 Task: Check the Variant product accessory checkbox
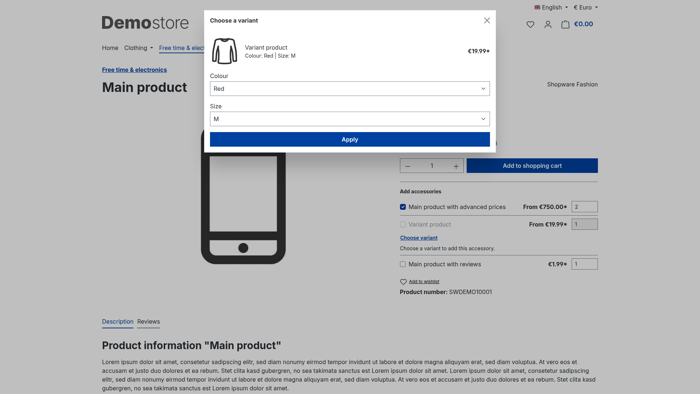point(403,224)
